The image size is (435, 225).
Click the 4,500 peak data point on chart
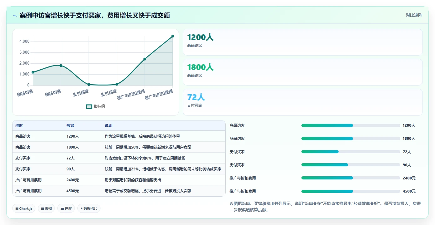[x=173, y=36]
